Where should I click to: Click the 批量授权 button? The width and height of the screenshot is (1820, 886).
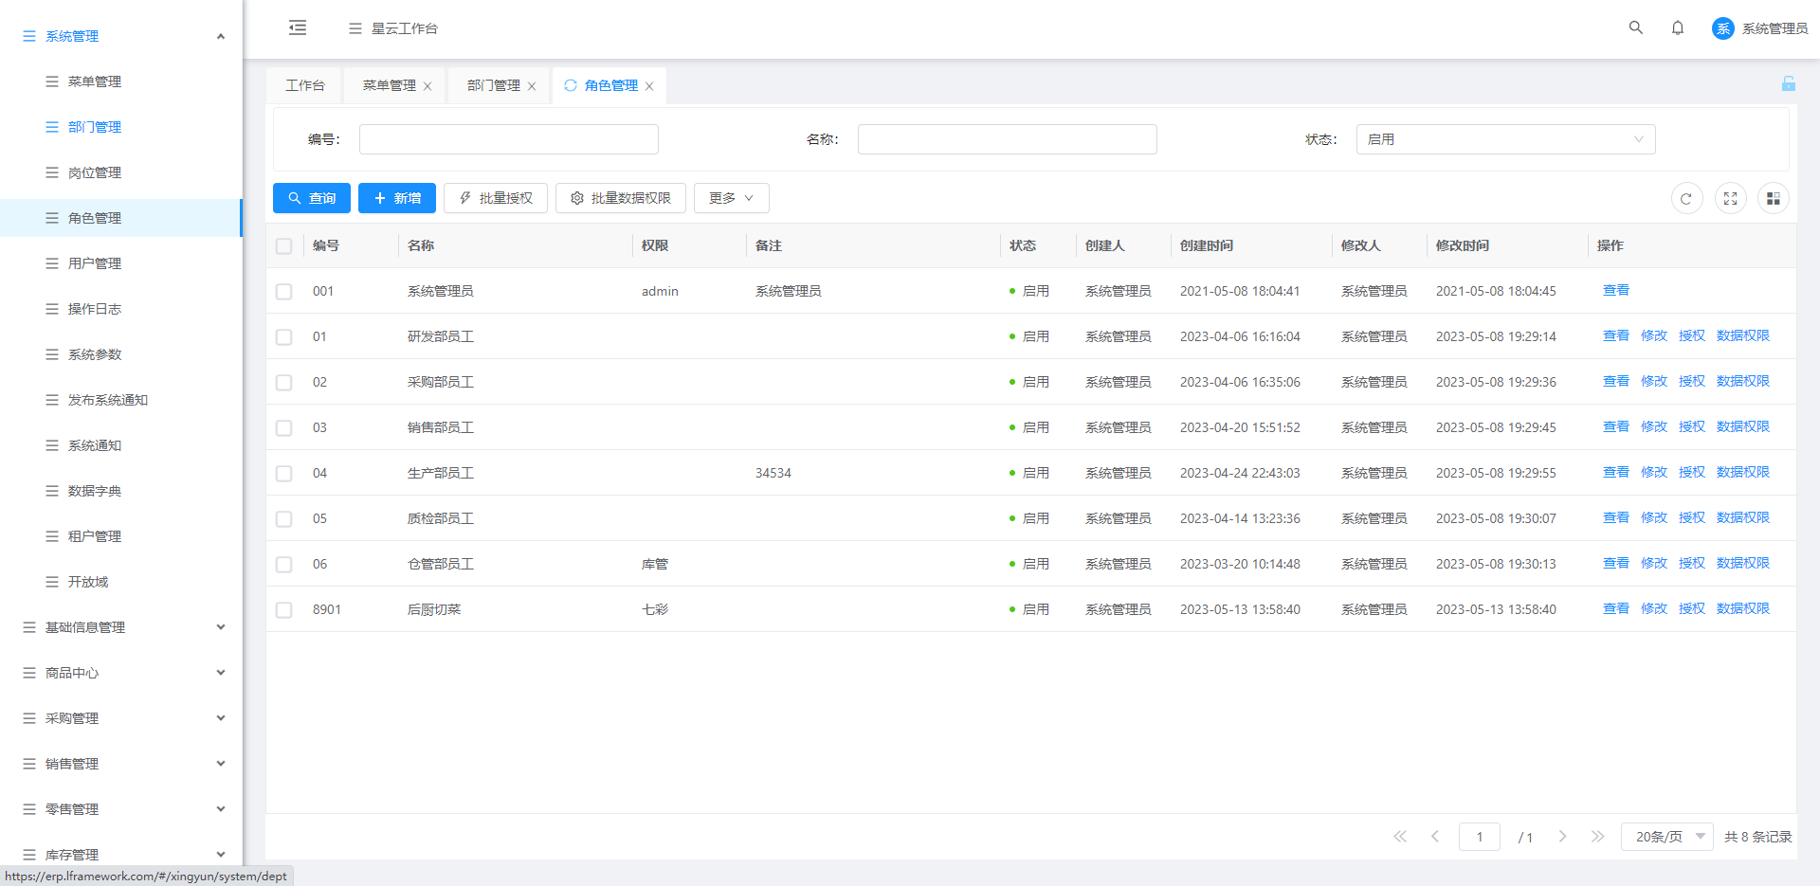pos(496,198)
